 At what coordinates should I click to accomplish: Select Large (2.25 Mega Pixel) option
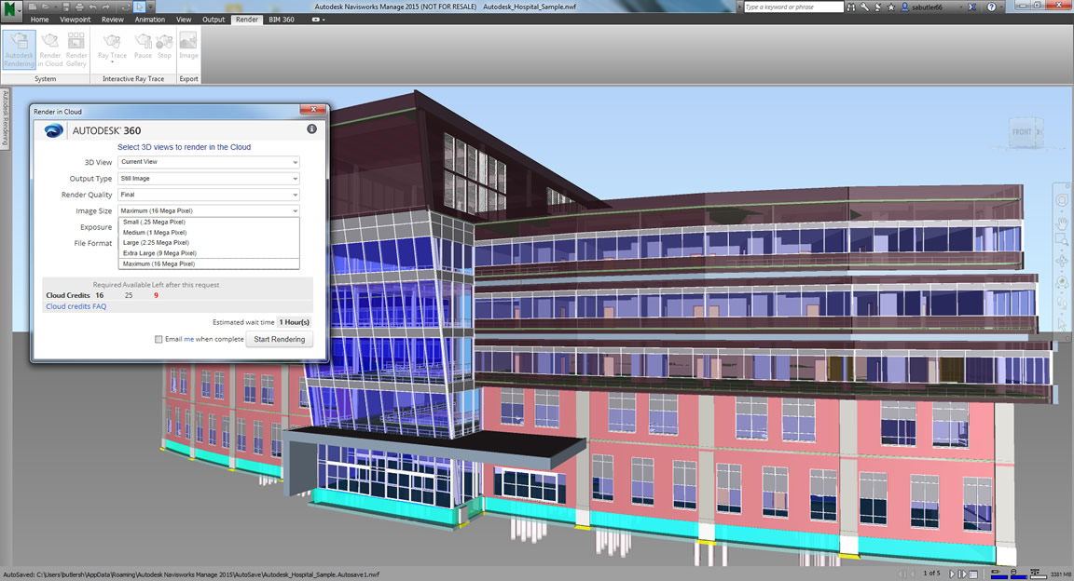point(209,242)
